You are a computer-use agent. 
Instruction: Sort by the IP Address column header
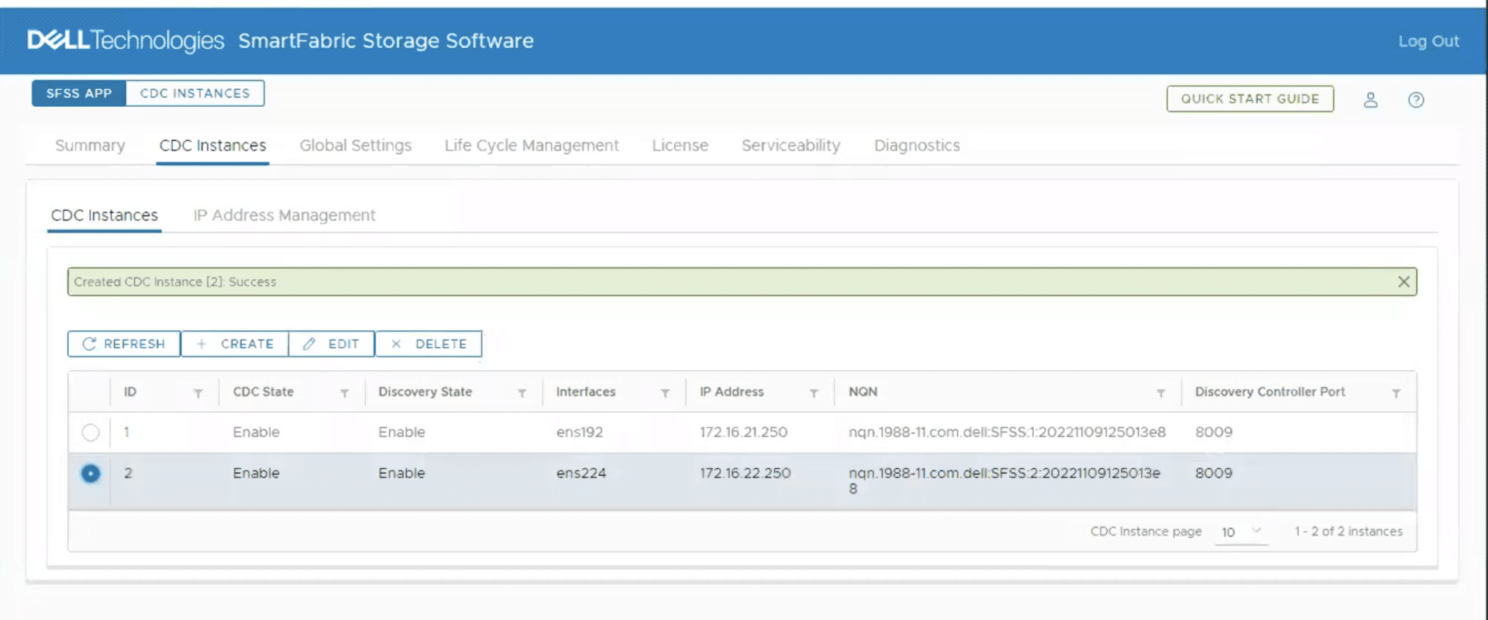pos(732,392)
